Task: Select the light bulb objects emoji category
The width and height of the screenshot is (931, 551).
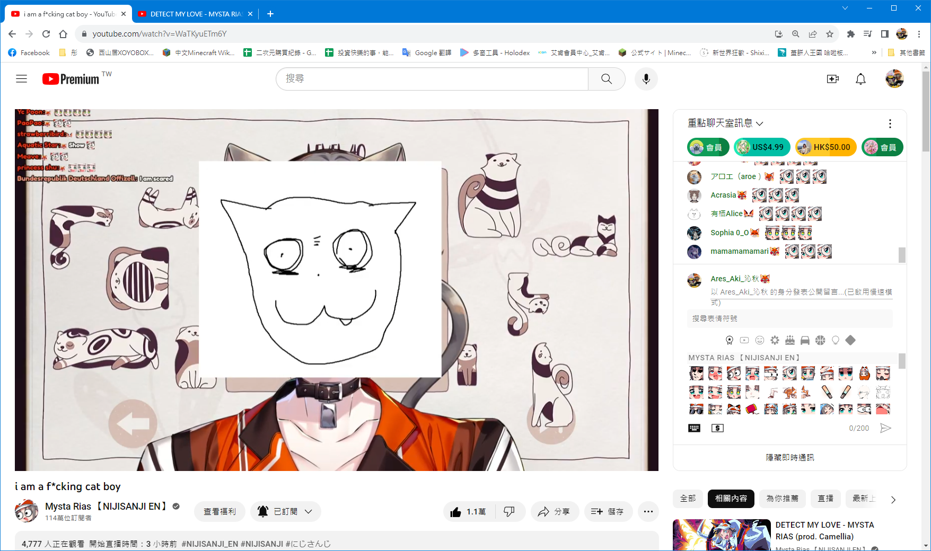Action: [x=836, y=340]
